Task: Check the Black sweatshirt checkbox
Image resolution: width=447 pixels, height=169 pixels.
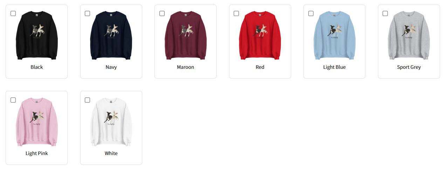Action: [13, 14]
